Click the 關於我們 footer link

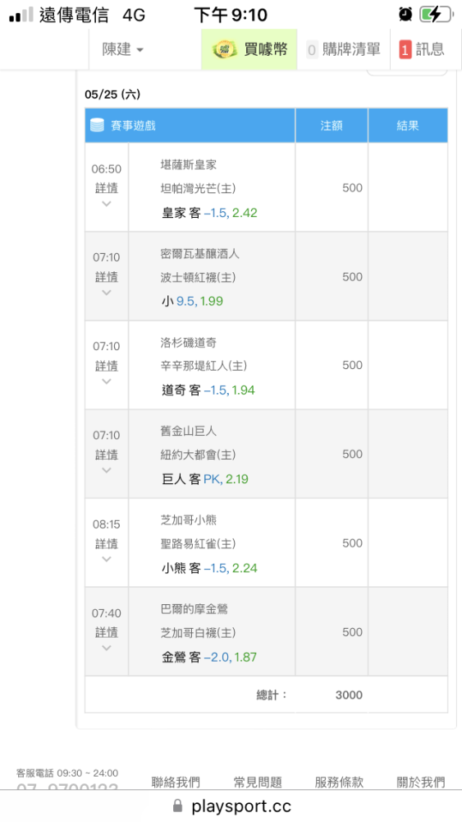click(x=421, y=783)
